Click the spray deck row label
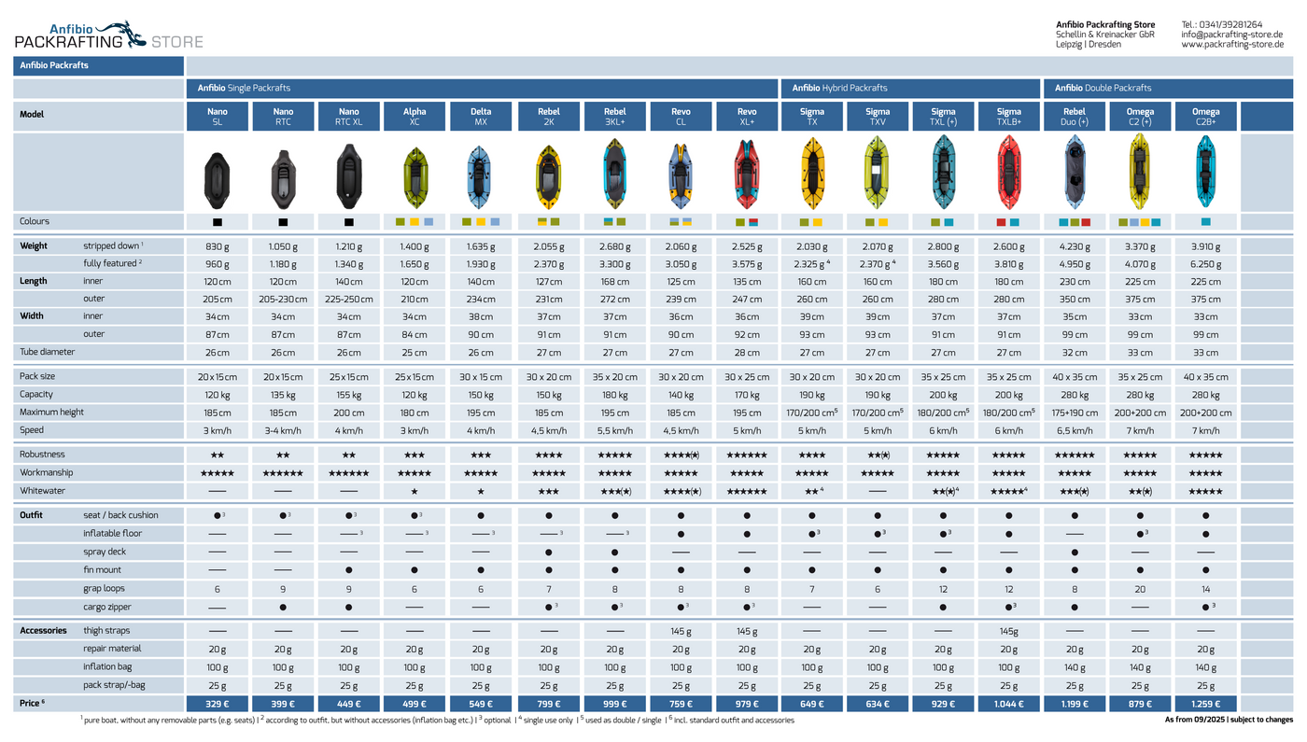This screenshot has height=742, width=1307. pyautogui.click(x=105, y=552)
